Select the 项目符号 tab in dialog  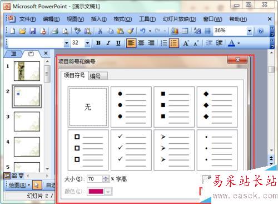[75, 75]
